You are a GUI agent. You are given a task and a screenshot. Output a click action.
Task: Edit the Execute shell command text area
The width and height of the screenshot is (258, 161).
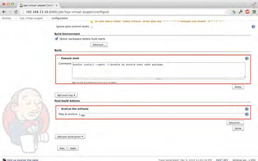(x=159, y=70)
